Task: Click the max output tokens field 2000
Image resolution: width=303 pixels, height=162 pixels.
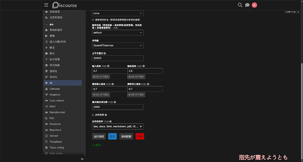Action: point(118,107)
